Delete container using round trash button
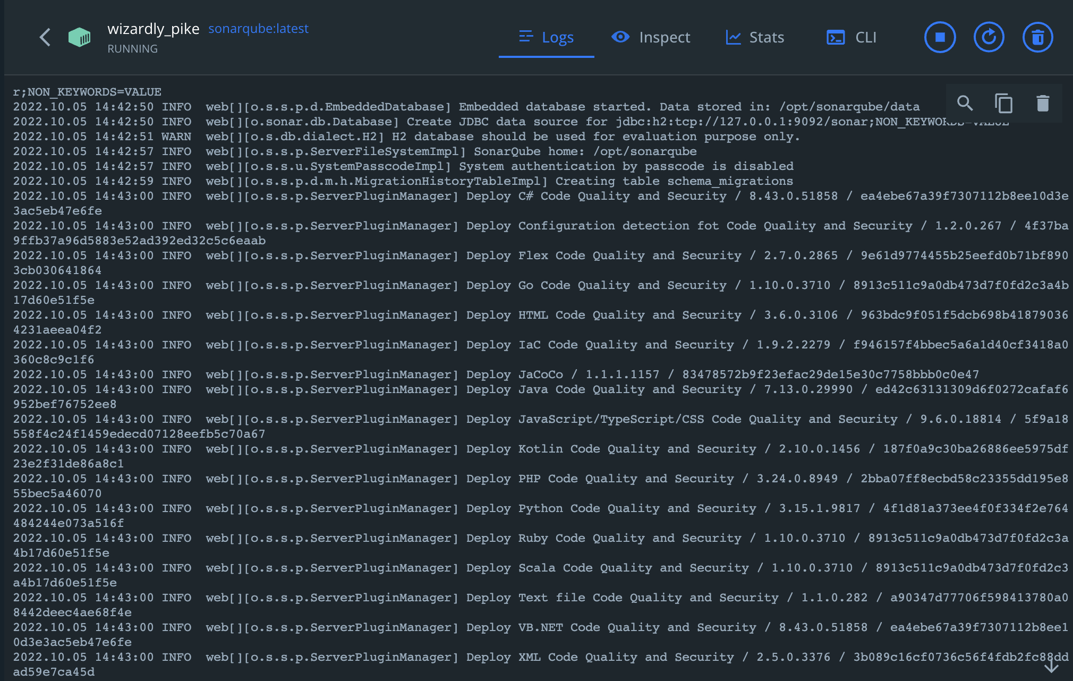The width and height of the screenshot is (1073, 681). click(x=1037, y=37)
